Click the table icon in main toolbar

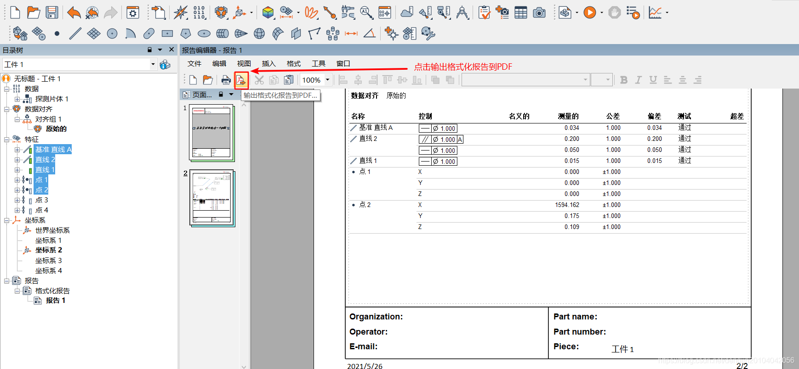click(x=521, y=12)
